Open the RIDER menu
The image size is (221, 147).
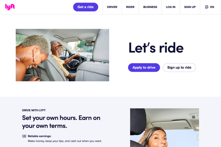(x=130, y=7)
